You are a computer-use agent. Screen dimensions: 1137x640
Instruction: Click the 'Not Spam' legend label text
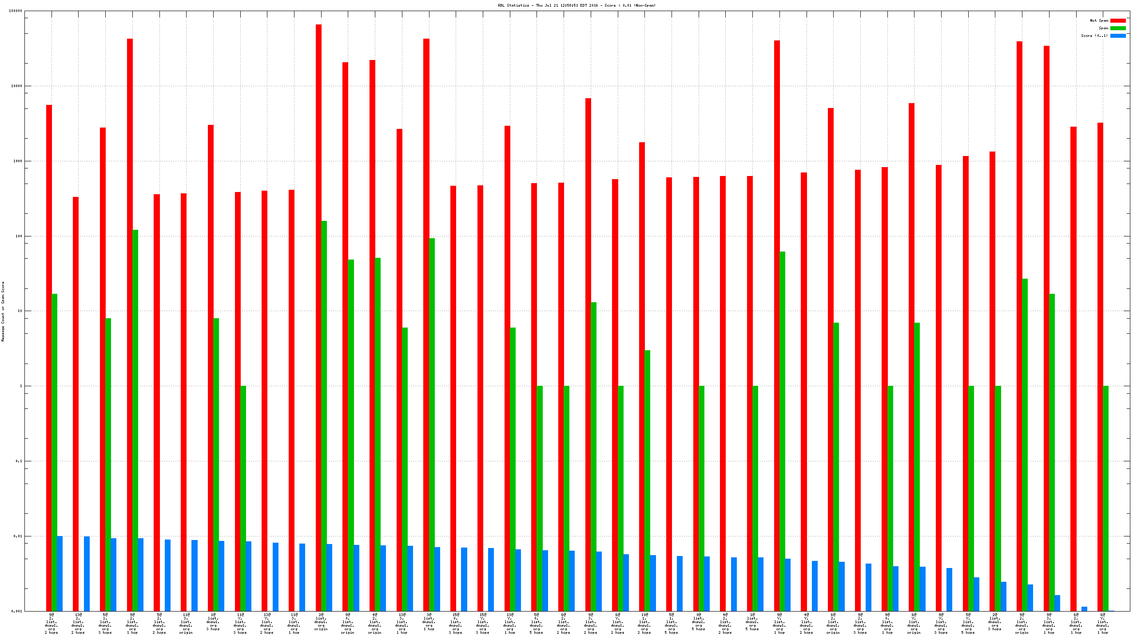click(x=1099, y=20)
